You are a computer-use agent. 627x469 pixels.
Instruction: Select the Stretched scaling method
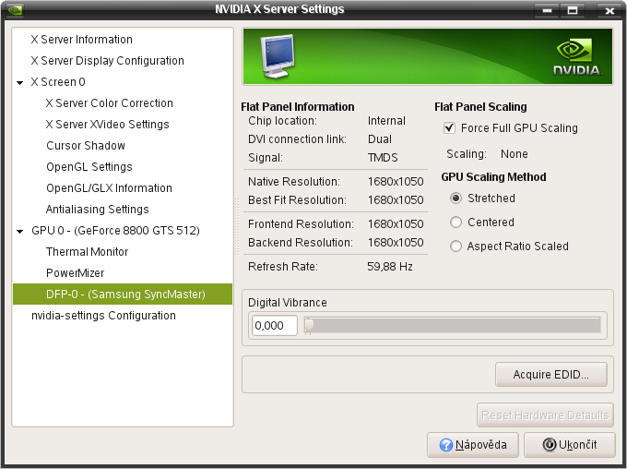pos(455,198)
